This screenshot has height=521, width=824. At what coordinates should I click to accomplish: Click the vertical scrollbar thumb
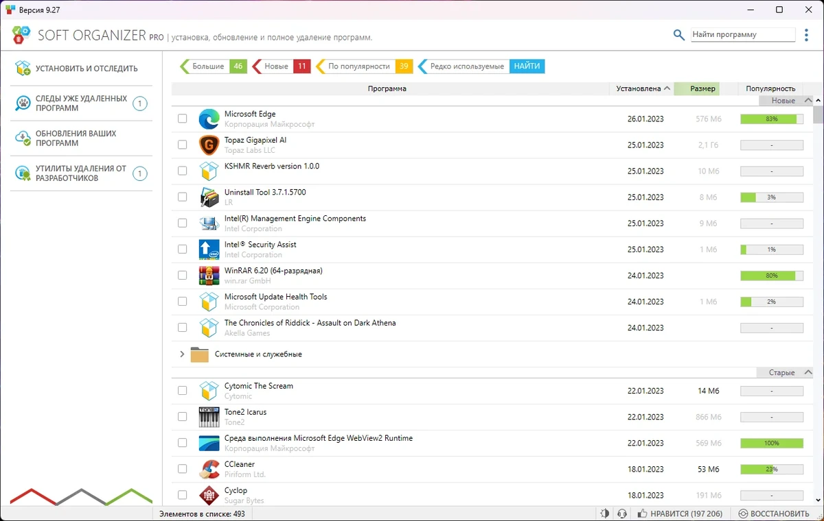pos(818,114)
